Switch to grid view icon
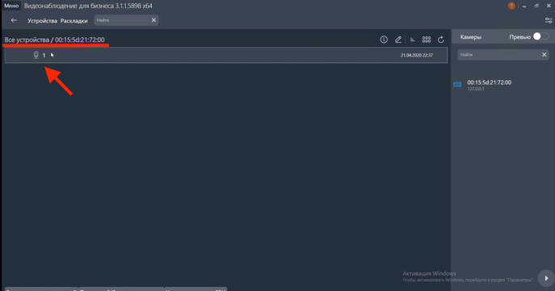 pyautogui.click(x=427, y=40)
